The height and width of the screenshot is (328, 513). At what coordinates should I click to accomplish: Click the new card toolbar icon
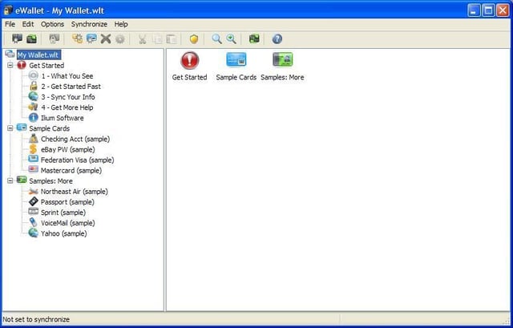coord(91,39)
